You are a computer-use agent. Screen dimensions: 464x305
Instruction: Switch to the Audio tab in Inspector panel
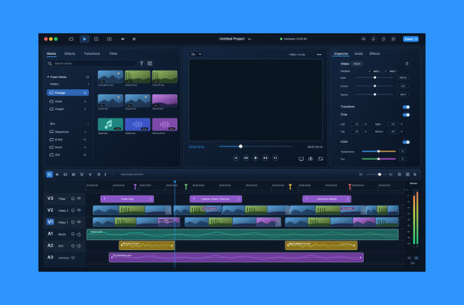tap(359, 53)
